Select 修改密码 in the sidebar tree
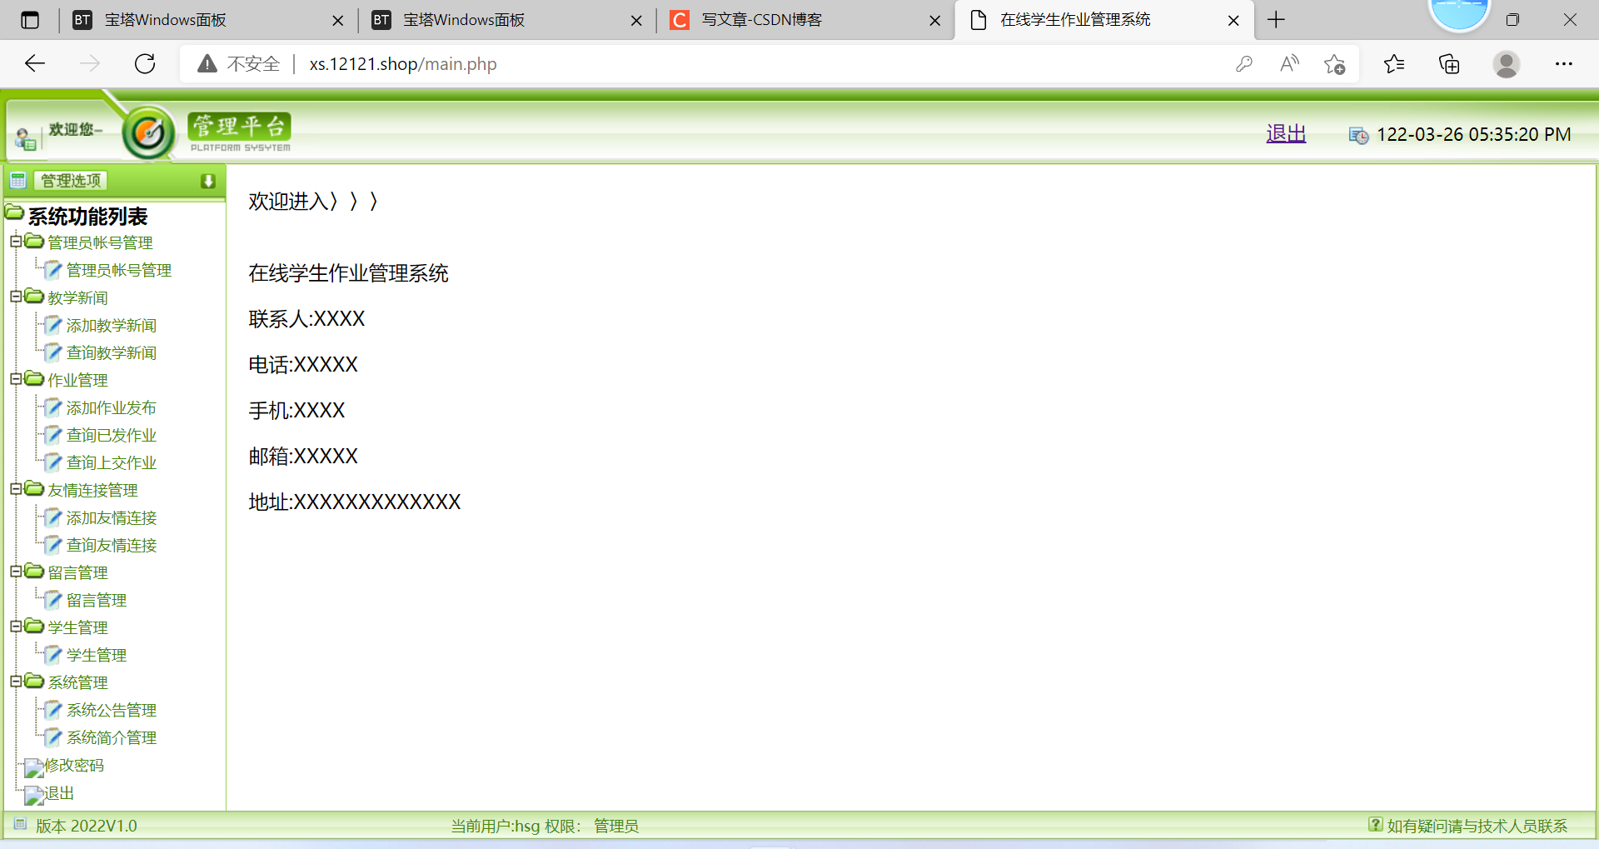This screenshot has height=849, width=1599. pos(74,765)
